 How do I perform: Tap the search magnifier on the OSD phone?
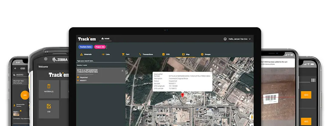click(x=14, y=75)
